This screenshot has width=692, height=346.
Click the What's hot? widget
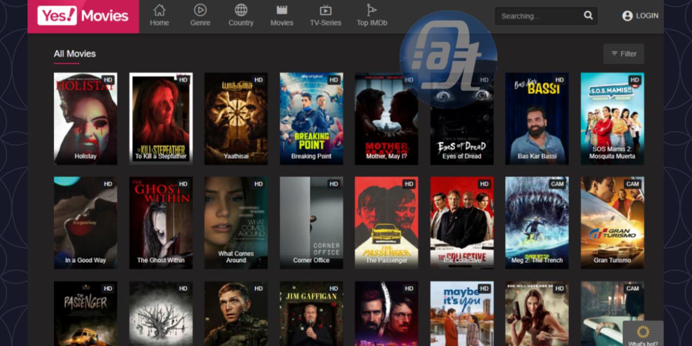643,334
